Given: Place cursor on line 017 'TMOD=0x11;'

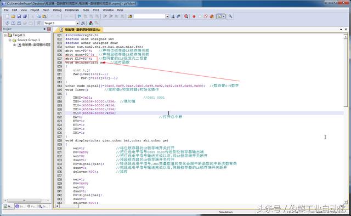Looking at the screenshot, I should point(83,98).
